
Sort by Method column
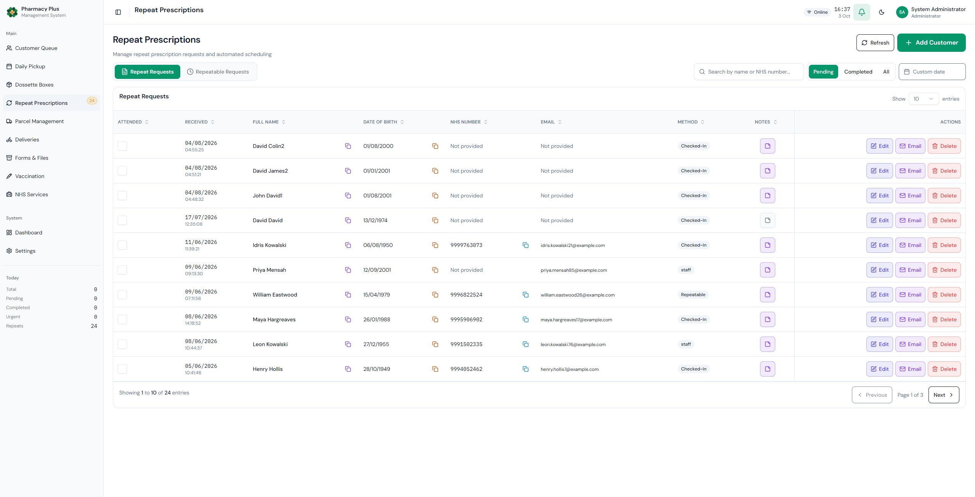coord(691,122)
